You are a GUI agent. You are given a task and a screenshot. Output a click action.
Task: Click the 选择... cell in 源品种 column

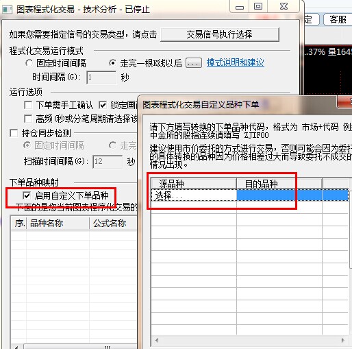click(194, 195)
